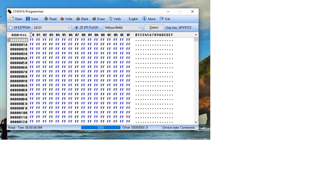This screenshot has width=309, height=173.
Task: Click the Save text label
Action: (35, 19)
